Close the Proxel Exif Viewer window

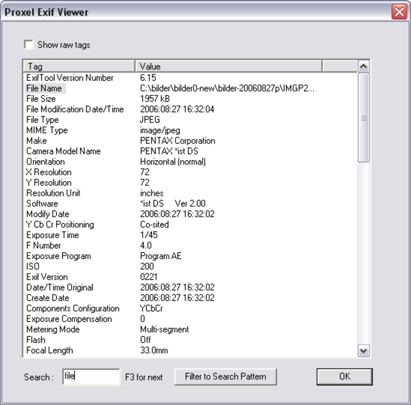399,12
